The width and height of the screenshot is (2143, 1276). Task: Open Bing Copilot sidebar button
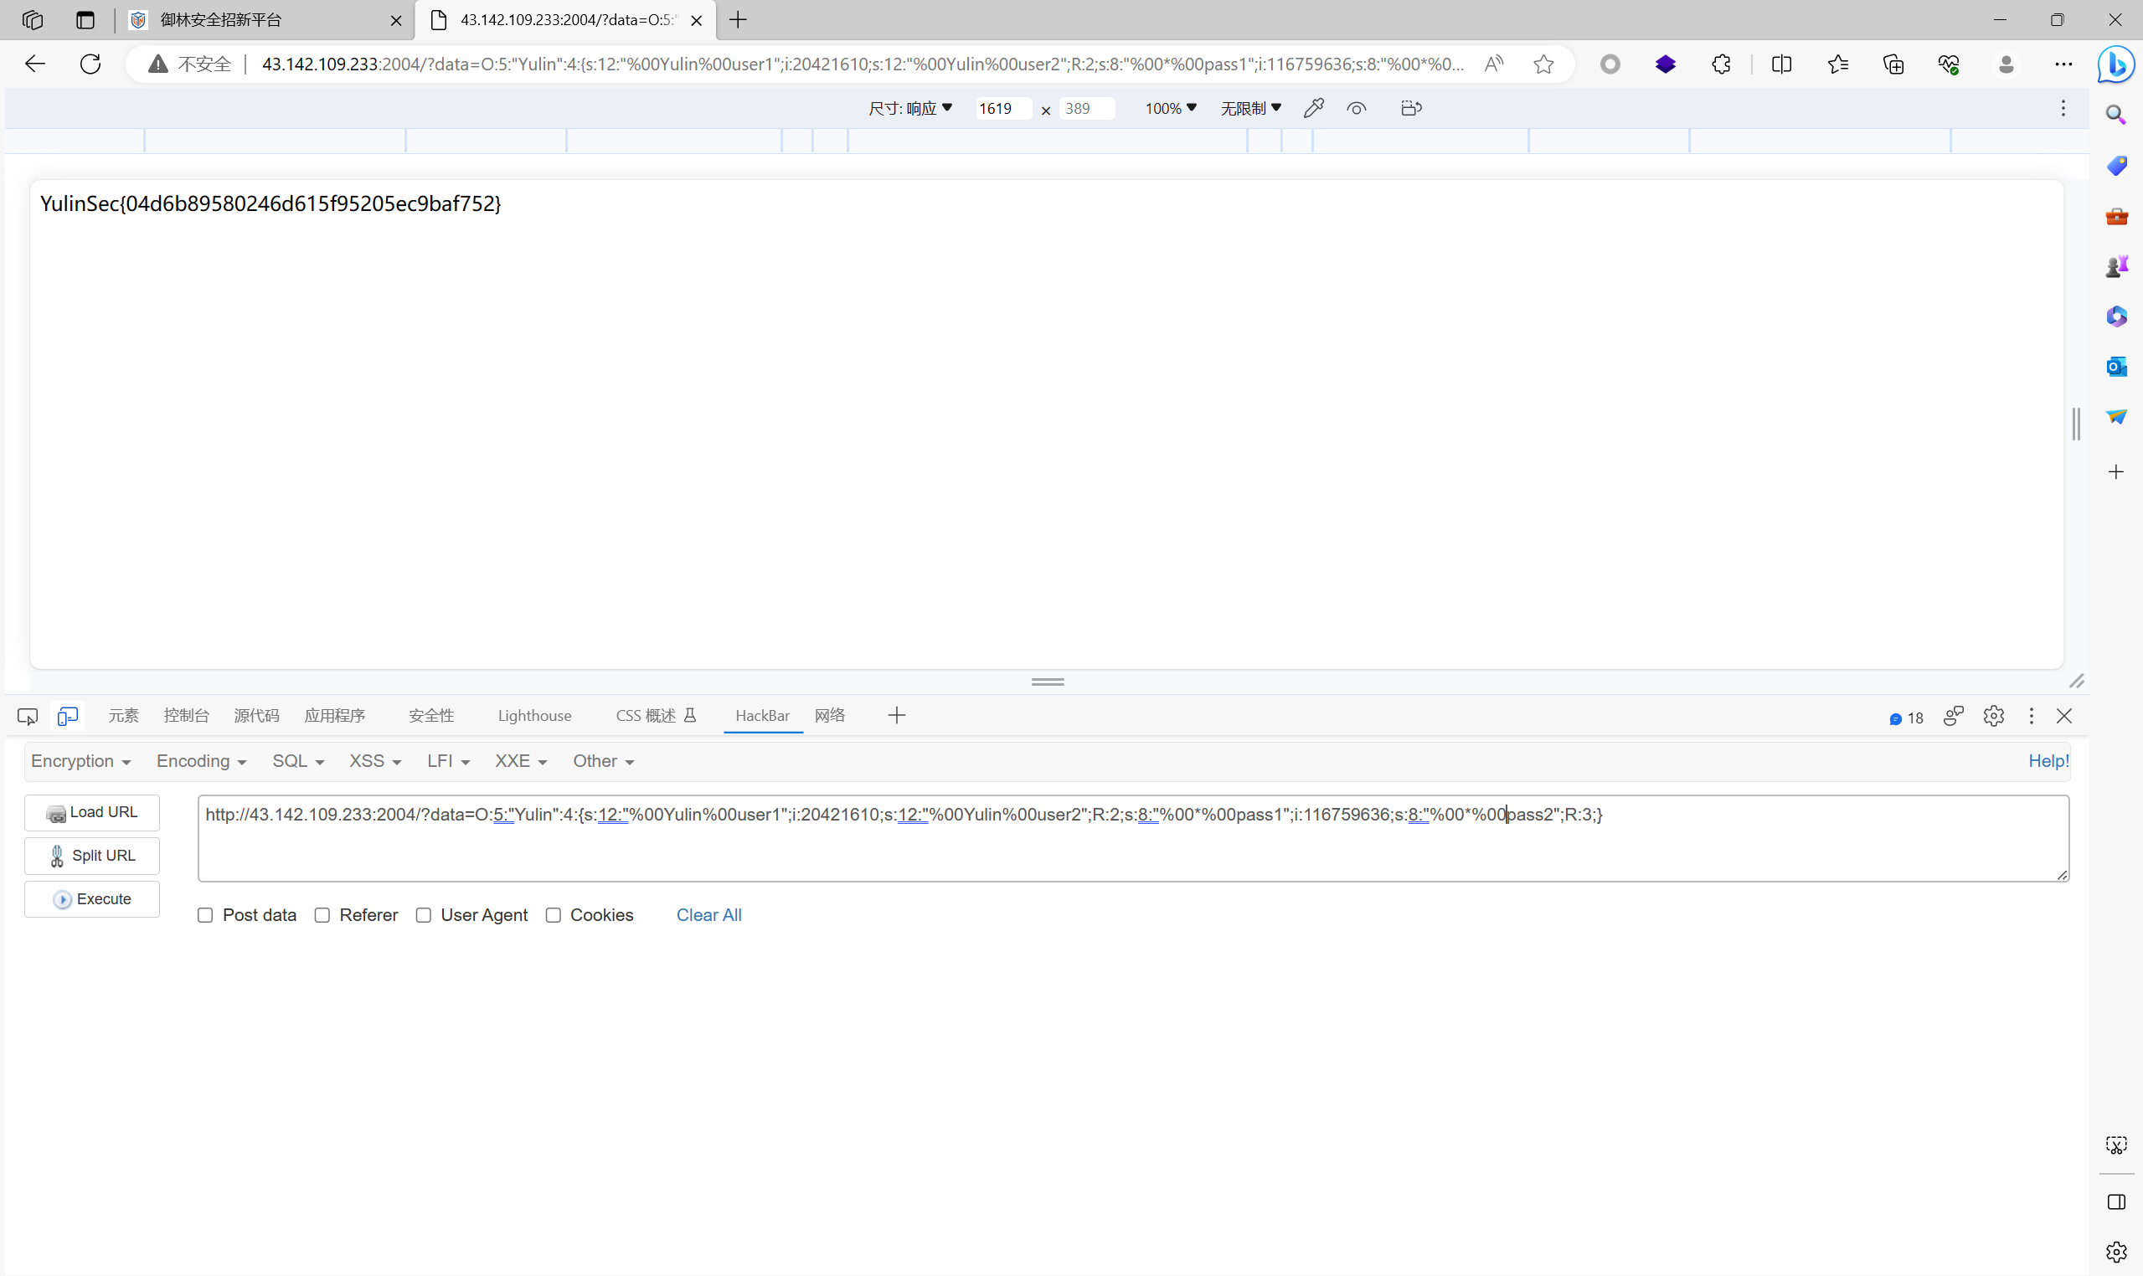click(x=2115, y=64)
